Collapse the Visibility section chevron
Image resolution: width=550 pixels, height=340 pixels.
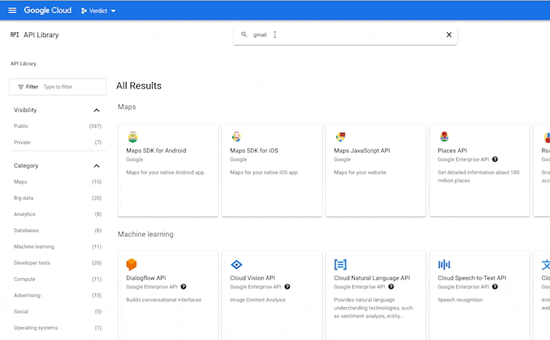(96, 110)
